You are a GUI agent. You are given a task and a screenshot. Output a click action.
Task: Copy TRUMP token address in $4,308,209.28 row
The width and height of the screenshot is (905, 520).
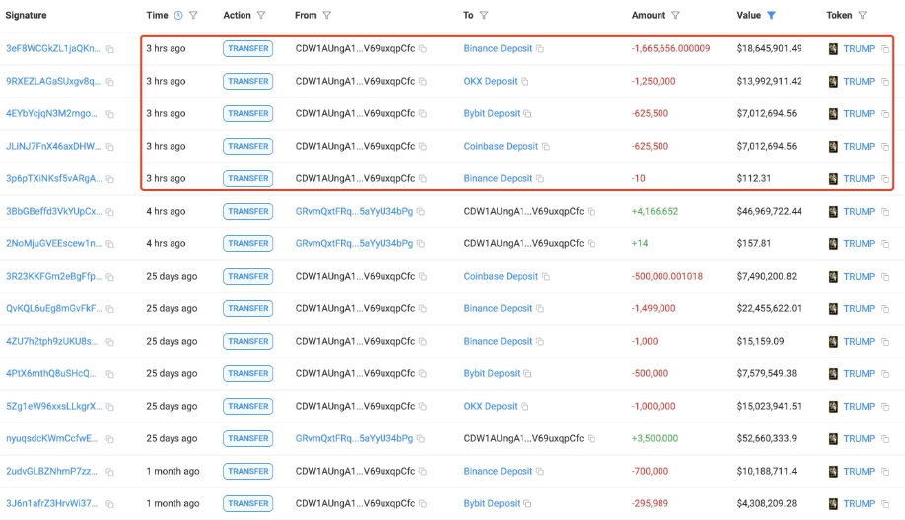[885, 504]
